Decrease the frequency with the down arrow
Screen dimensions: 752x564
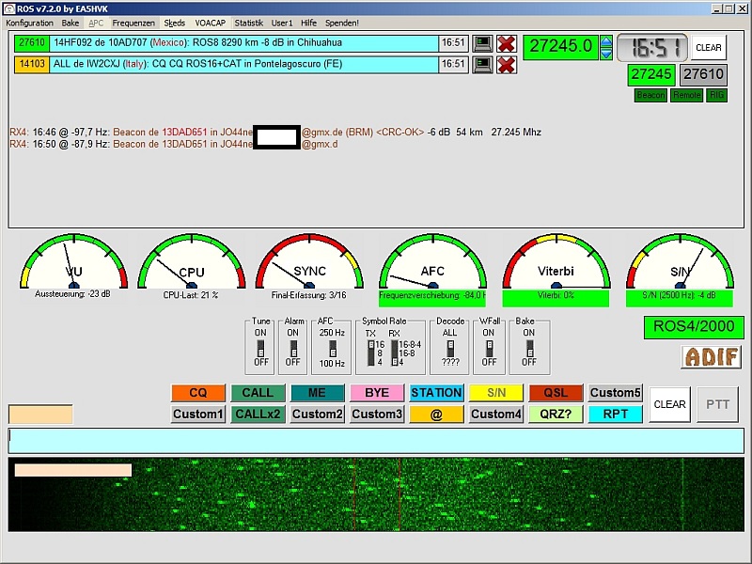[x=606, y=52]
